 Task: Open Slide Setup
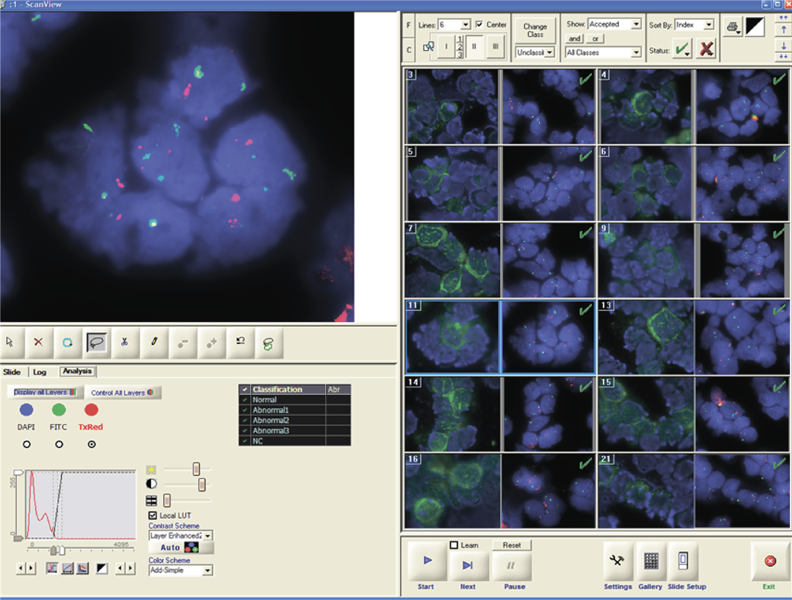(682, 561)
